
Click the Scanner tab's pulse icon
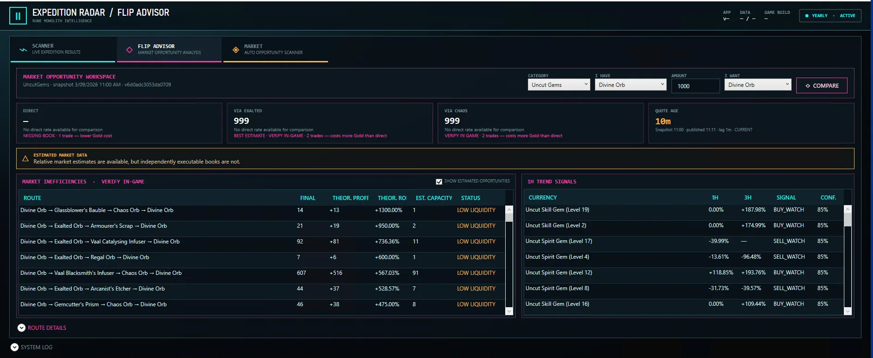pos(23,49)
